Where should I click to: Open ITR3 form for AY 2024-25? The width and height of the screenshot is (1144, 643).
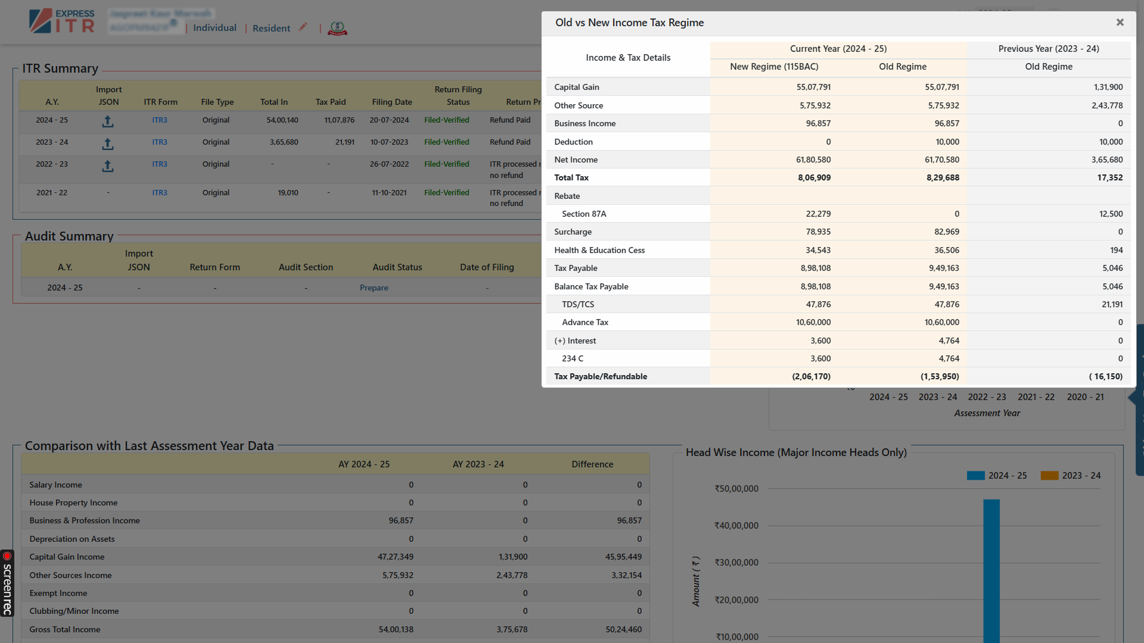159,120
